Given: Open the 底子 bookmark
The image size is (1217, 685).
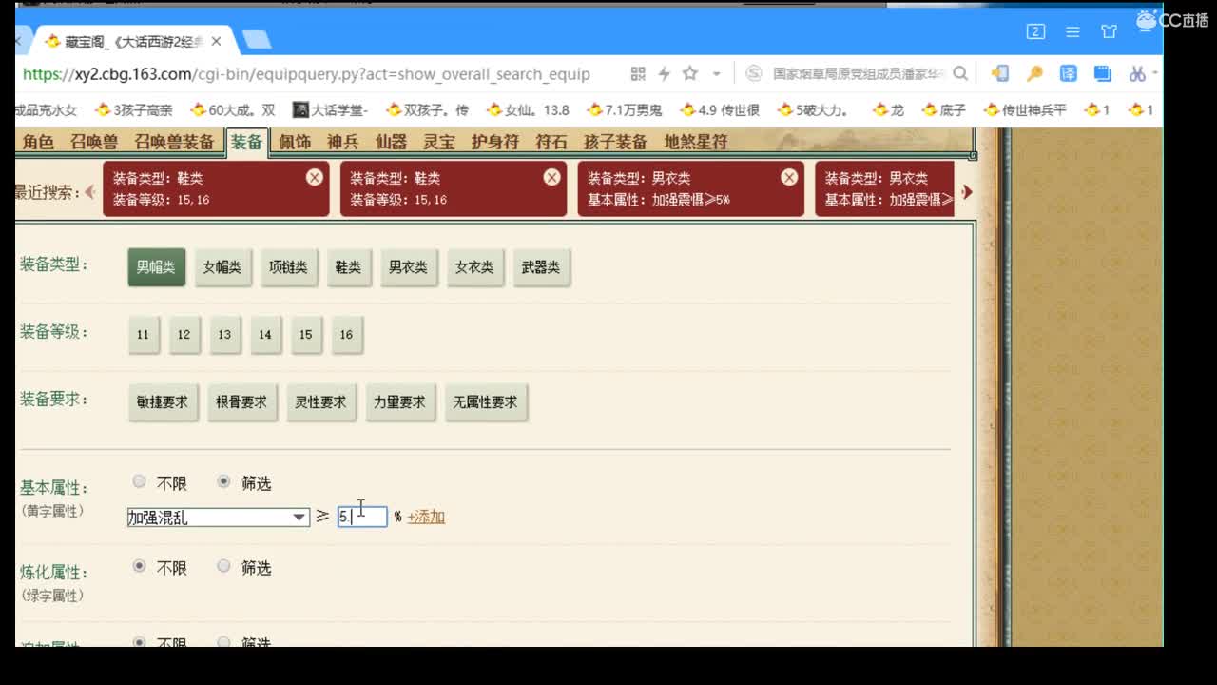Looking at the screenshot, I should click(944, 109).
